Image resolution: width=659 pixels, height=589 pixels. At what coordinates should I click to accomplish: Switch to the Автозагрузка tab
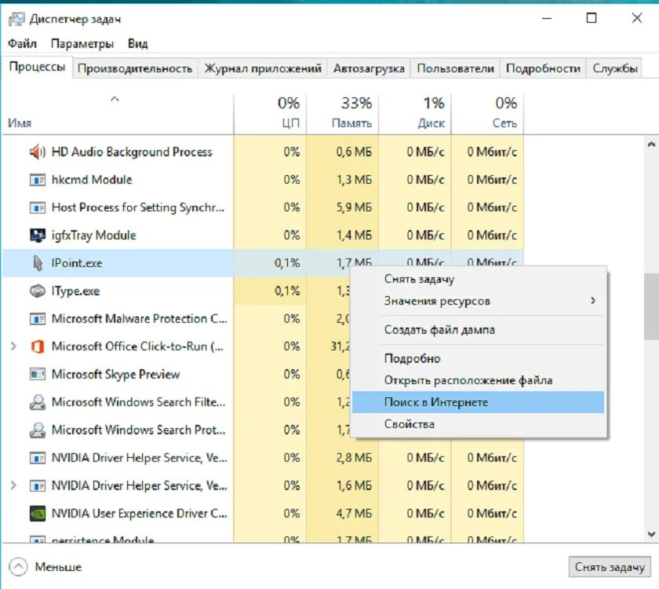click(369, 68)
